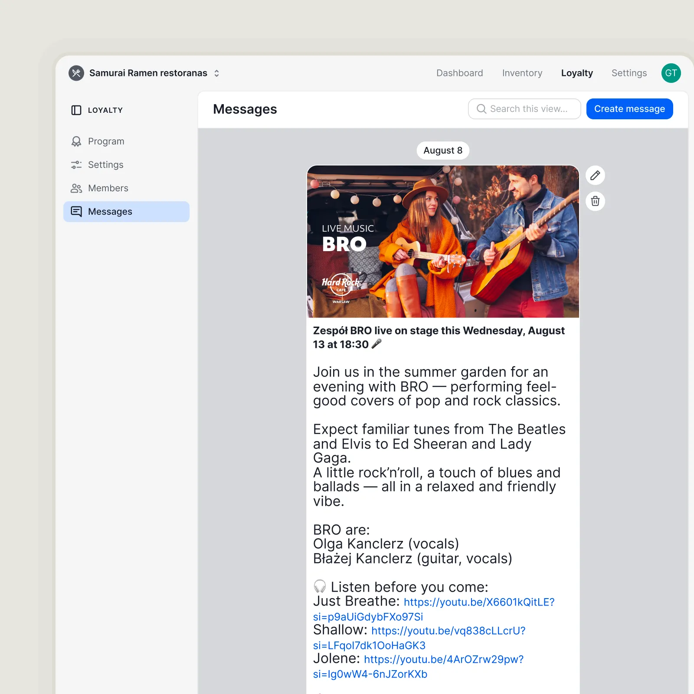Click the Messages page heading
The height and width of the screenshot is (694, 694).
pyautogui.click(x=245, y=109)
